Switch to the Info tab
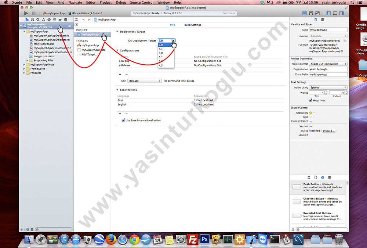367x248 pixels. pyautogui.click(x=172, y=25)
